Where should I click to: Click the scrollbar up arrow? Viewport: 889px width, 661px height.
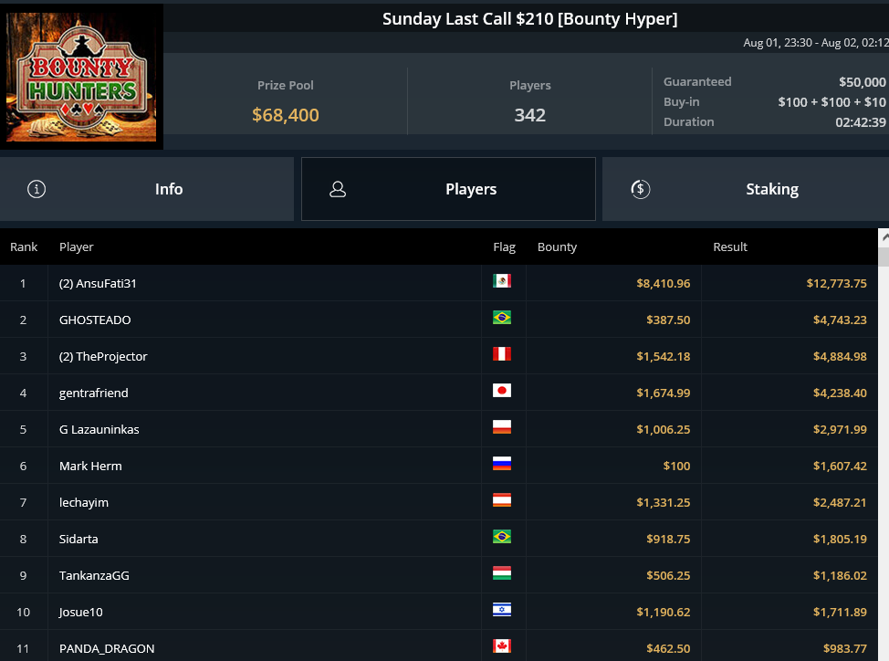click(x=884, y=237)
